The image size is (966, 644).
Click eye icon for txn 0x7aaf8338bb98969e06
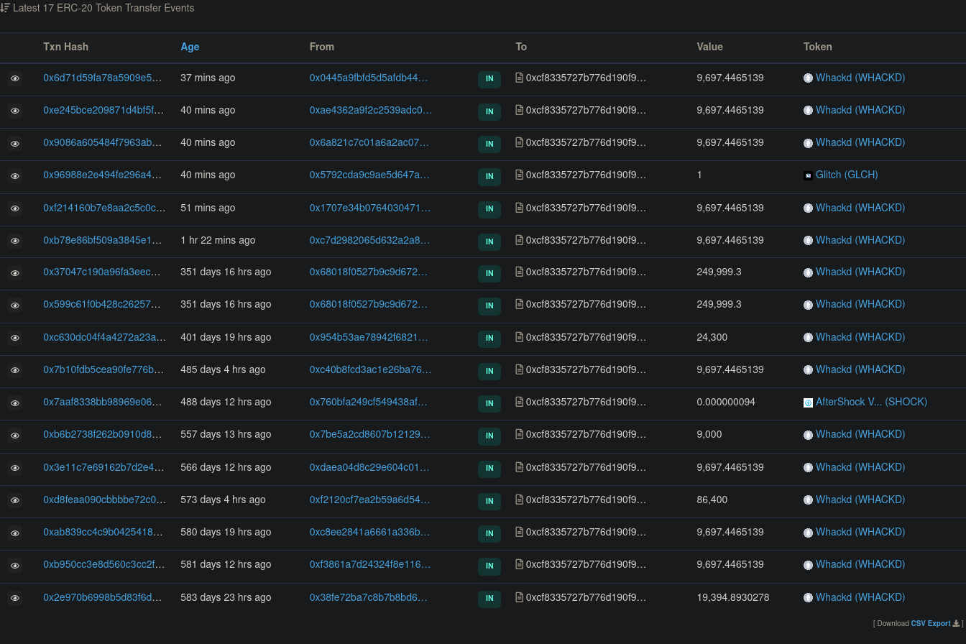[14, 403]
